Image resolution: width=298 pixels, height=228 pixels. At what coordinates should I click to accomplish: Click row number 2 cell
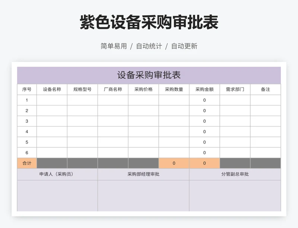(27, 111)
